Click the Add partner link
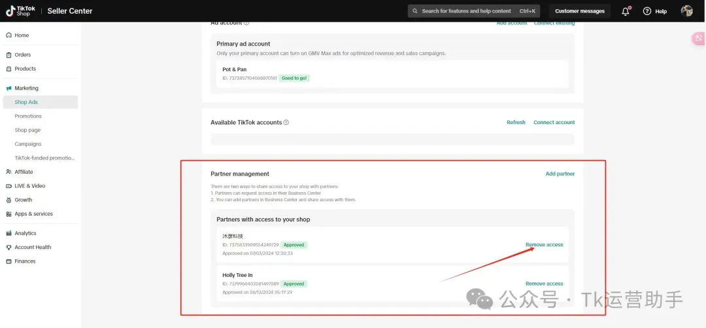 560,174
